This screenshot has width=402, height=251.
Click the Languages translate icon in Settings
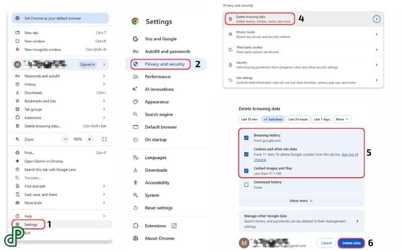[135, 158]
